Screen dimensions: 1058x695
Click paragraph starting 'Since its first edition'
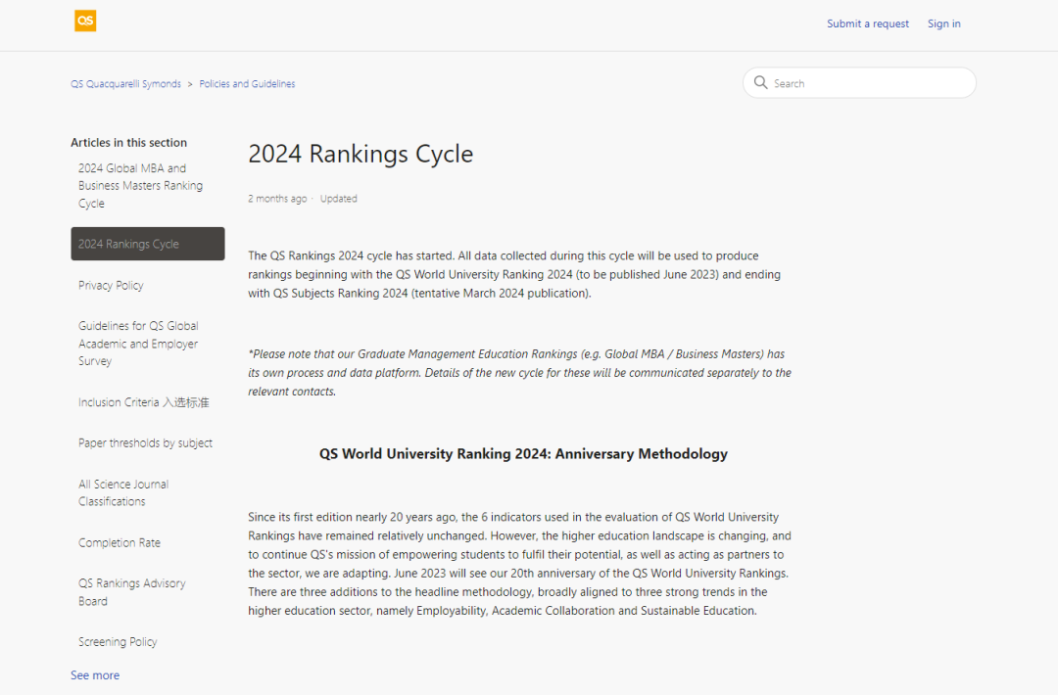coord(519,564)
